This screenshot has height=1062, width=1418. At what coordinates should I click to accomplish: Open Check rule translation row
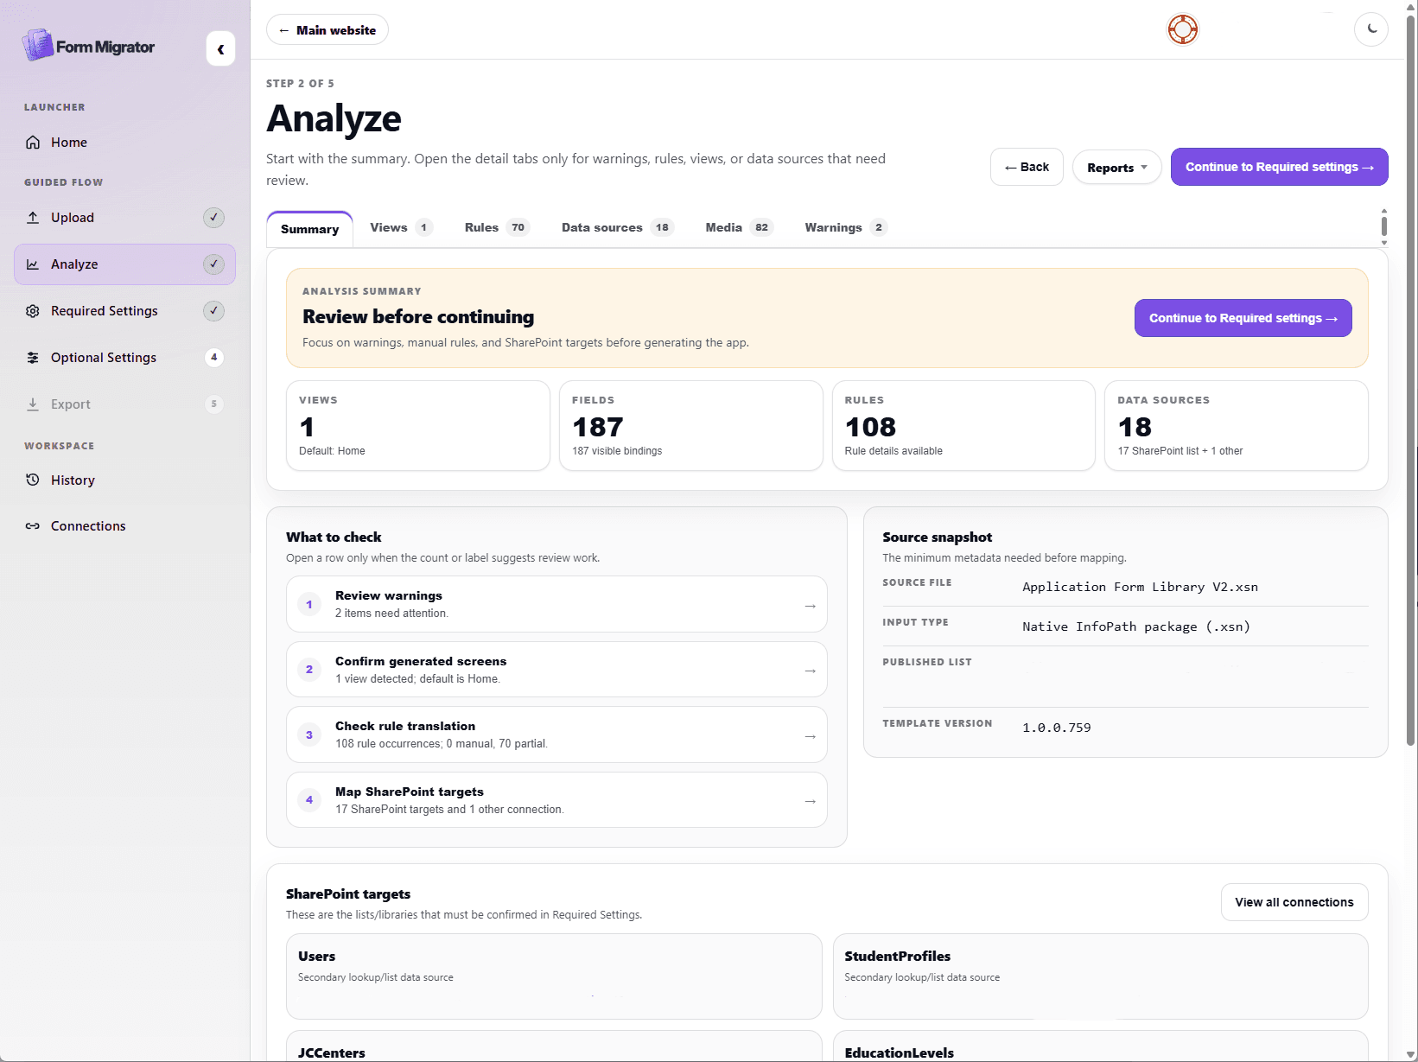556,734
